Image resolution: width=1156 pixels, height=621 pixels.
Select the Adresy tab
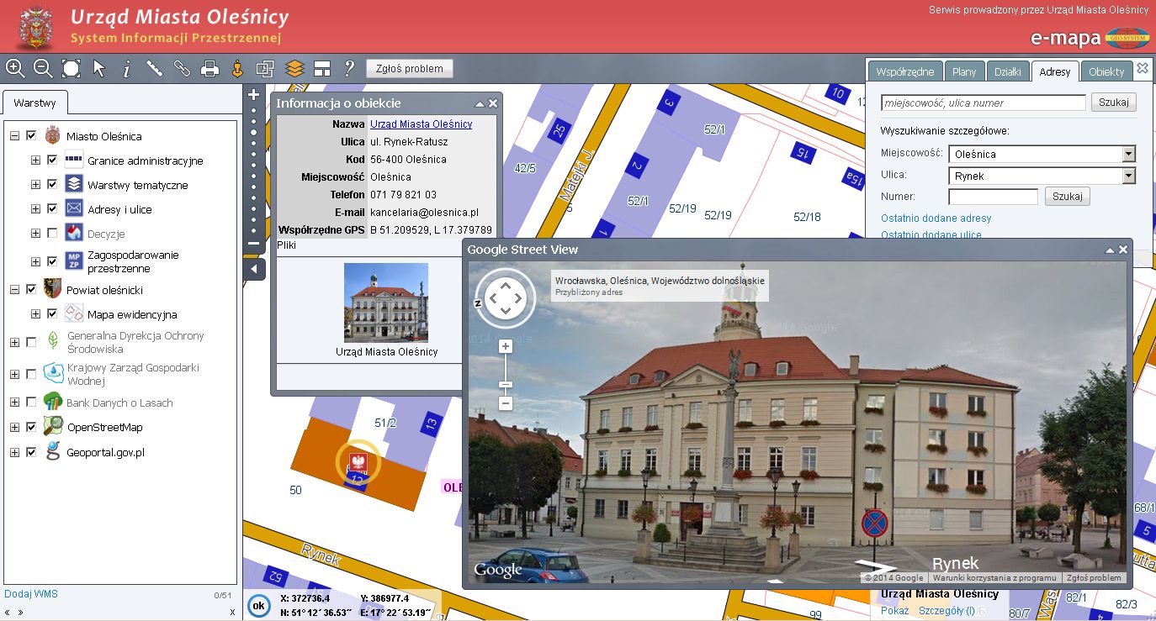tap(1055, 71)
